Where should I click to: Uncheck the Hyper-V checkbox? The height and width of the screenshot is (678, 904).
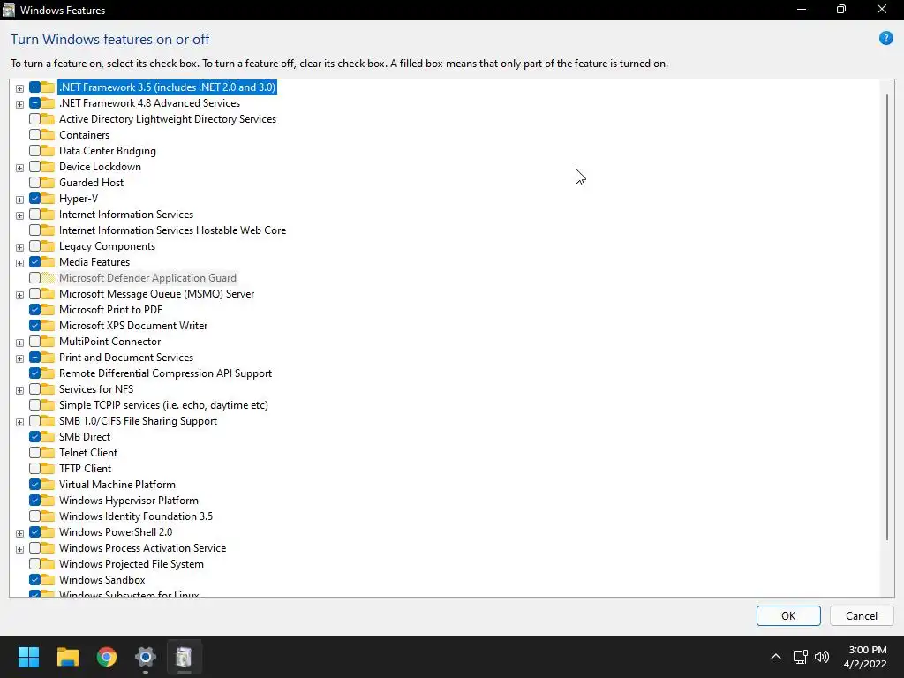(34, 199)
